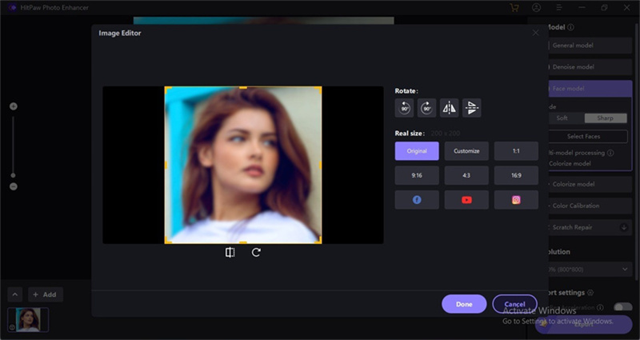Screen dimensions: 640x340
Task: Rotate image 90 degrees clockwise
Action: [427, 108]
